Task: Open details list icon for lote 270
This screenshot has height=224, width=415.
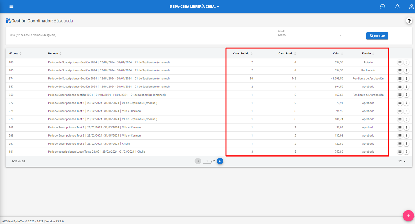Action: tap(400, 119)
